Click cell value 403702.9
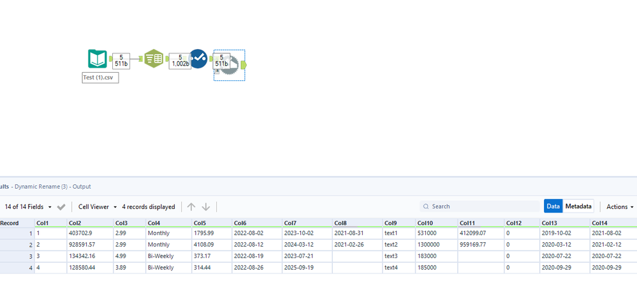This screenshot has height=304, width=637. click(x=90, y=233)
